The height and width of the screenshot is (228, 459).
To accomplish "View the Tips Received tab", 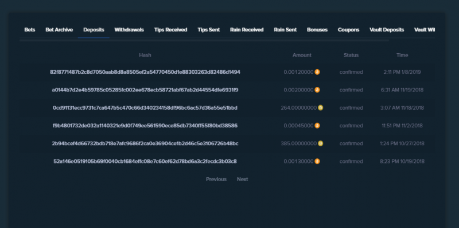I will pyautogui.click(x=170, y=30).
